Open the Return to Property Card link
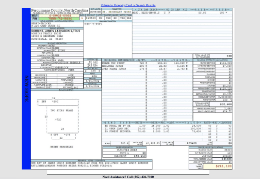Image resolution: width=260 pixels, height=179 pixels. point(128,5)
